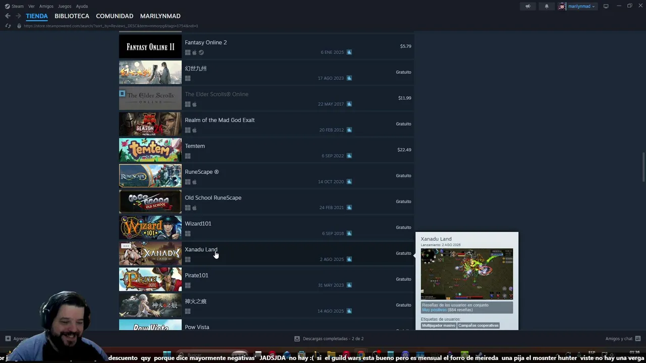This screenshot has height=363, width=646.
Task: Open the Juegos menu
Action: [x=65, y=6]
